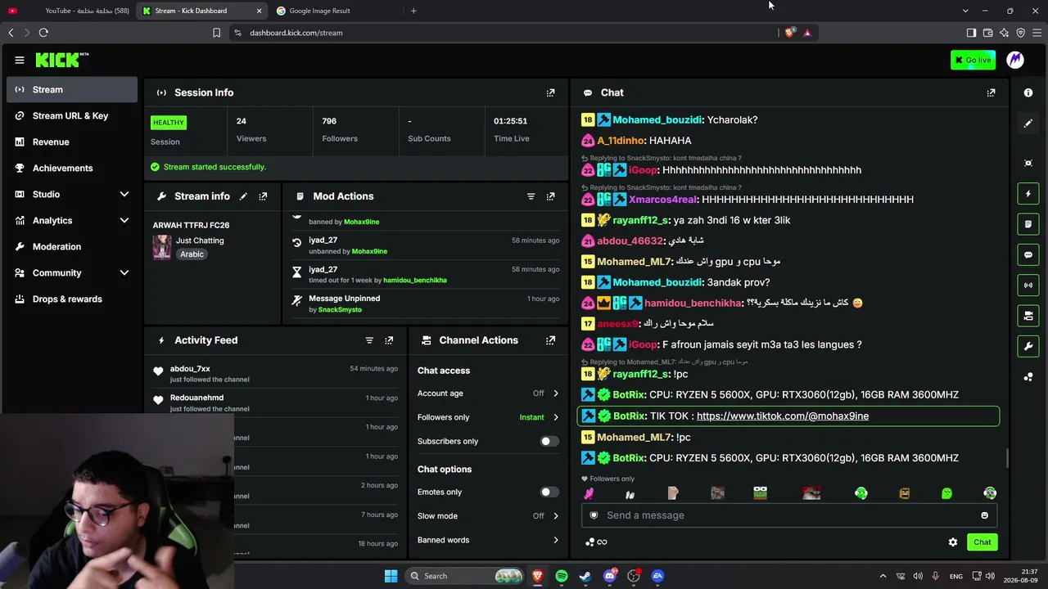Click the Send a message field

790,515
